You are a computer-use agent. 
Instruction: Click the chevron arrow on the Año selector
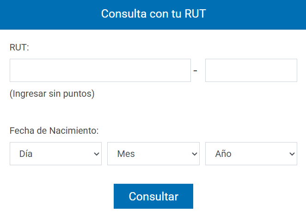(292, 154)
